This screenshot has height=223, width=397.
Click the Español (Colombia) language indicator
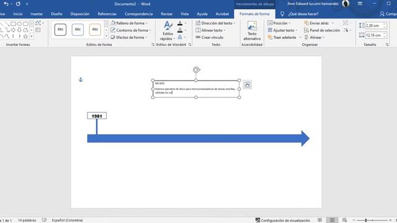coord(67,221)
